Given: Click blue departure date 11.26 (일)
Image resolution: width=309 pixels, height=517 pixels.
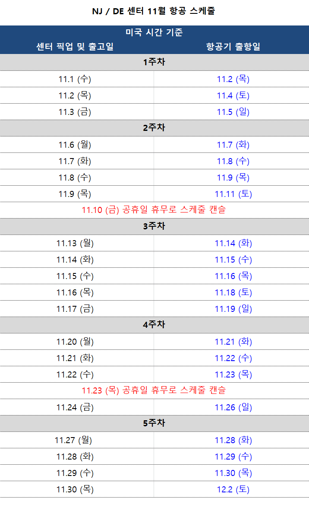Looking at the screenshot, I should pyautogui.click(x=233, y=408).
